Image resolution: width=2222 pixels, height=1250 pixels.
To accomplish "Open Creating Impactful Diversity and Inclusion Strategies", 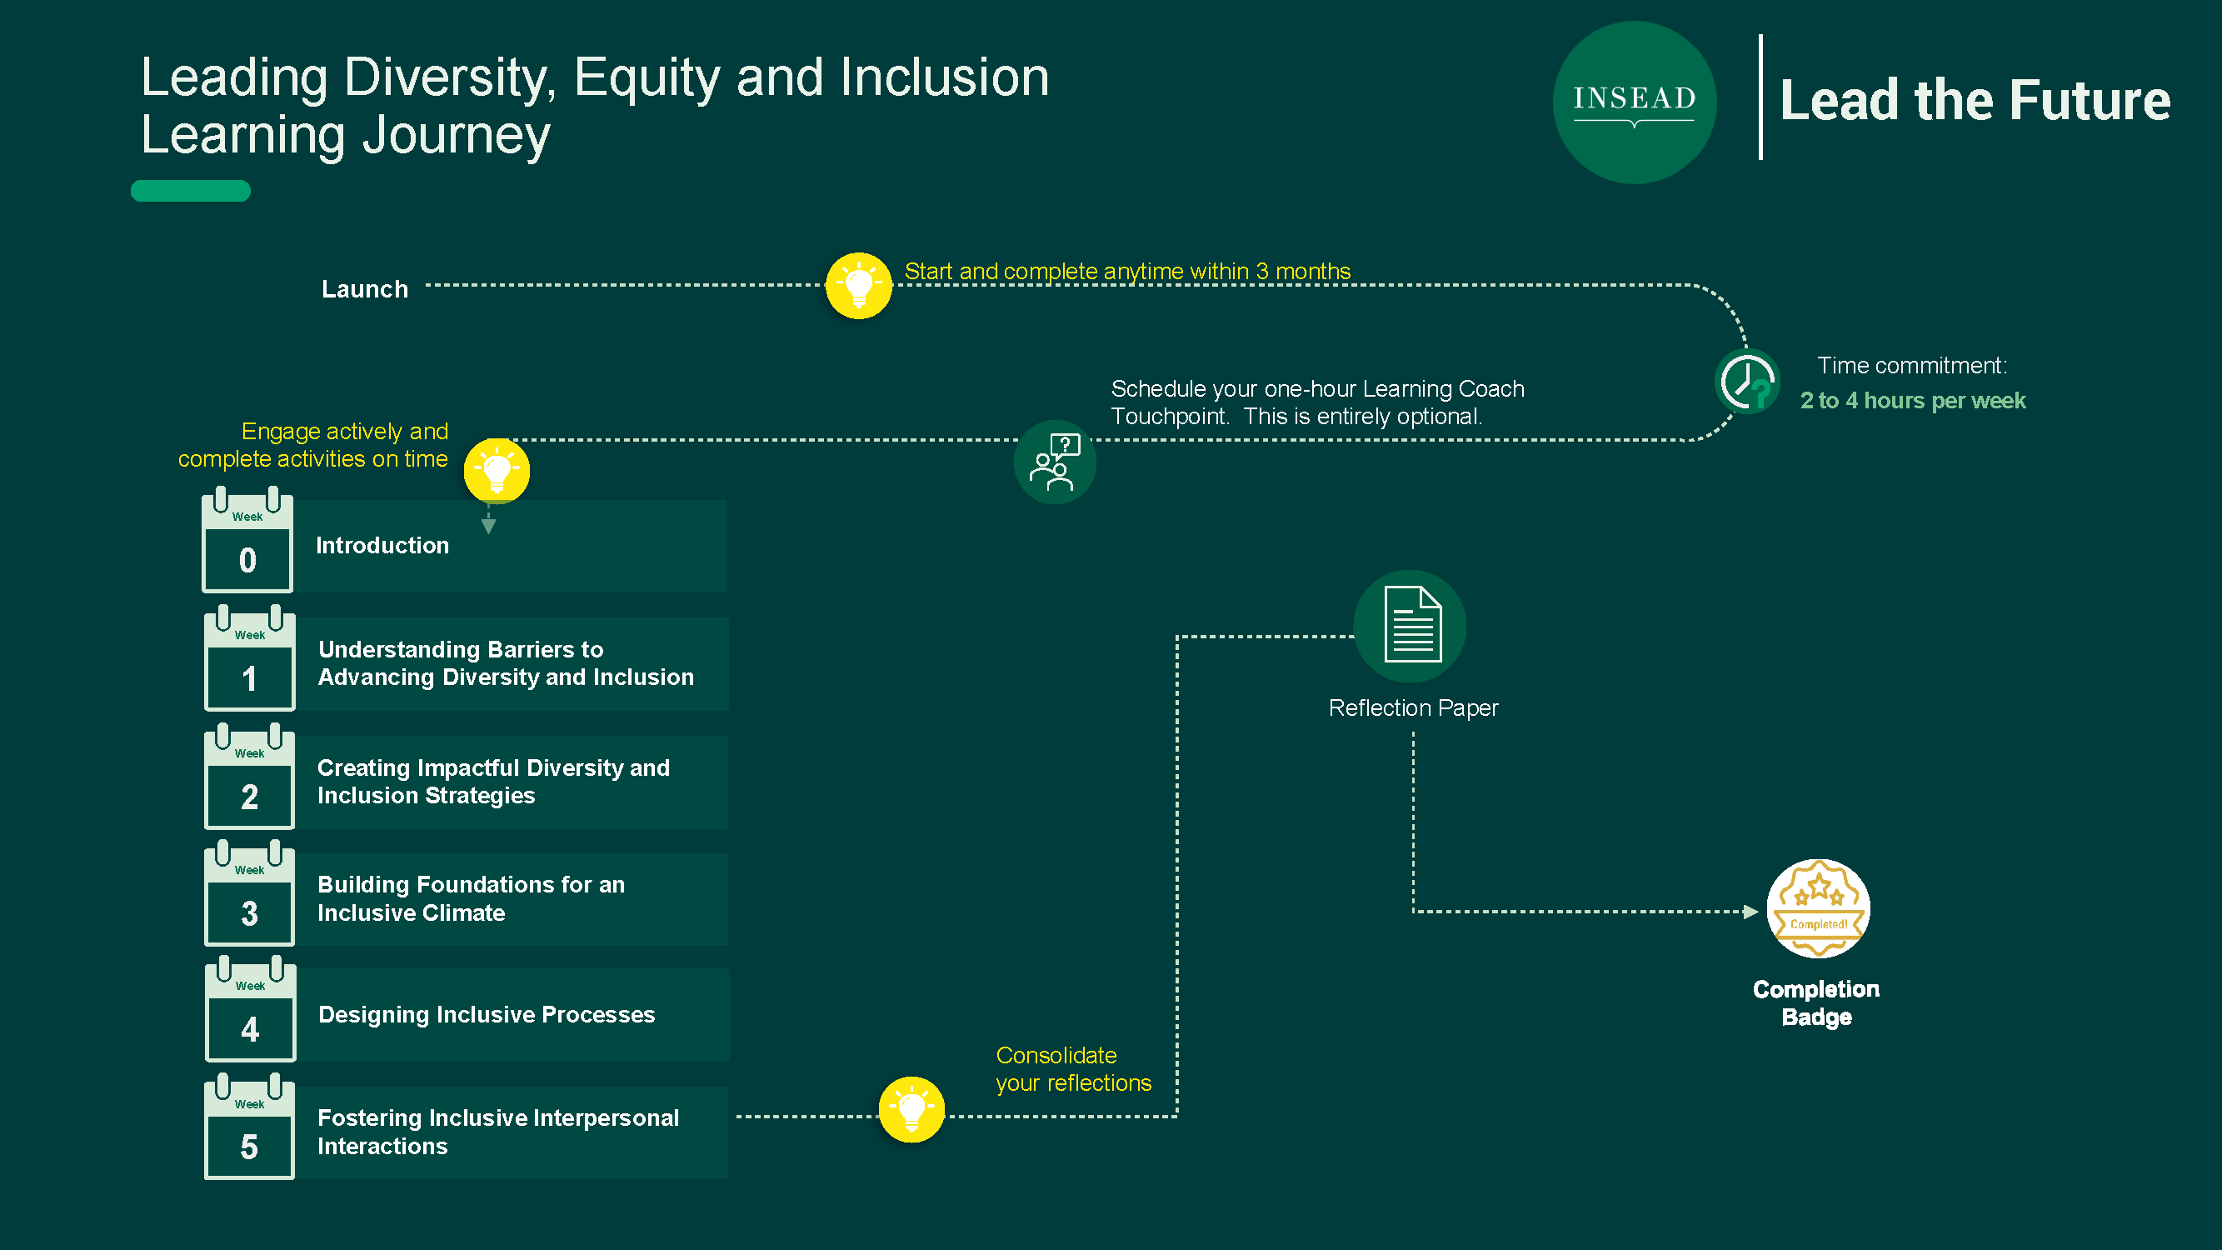I will tap(512, 782).
